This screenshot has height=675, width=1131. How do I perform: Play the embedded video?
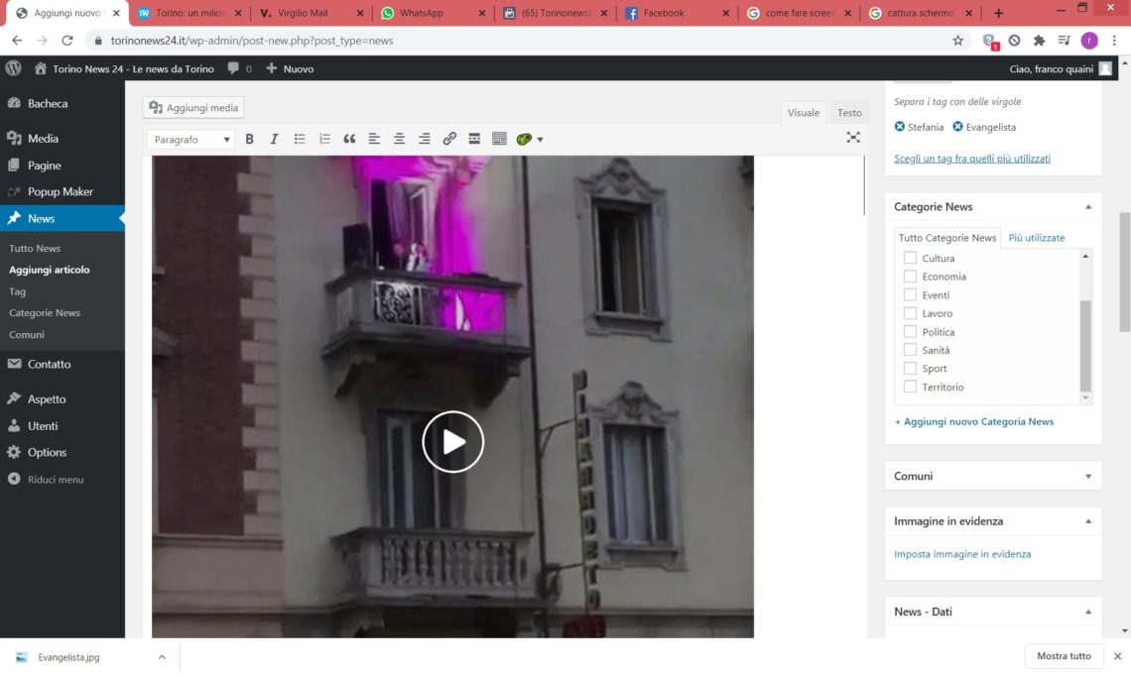(453, 442)
